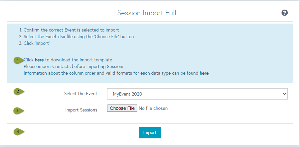Open the Select the Event combo box showing MyEvent 2020
300x147 pixels.
click(197, 94)
